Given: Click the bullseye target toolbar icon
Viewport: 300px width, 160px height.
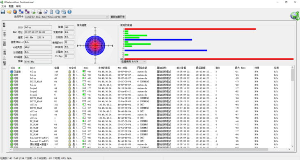Looking at the screenshot, I should (x=15, y=12).
